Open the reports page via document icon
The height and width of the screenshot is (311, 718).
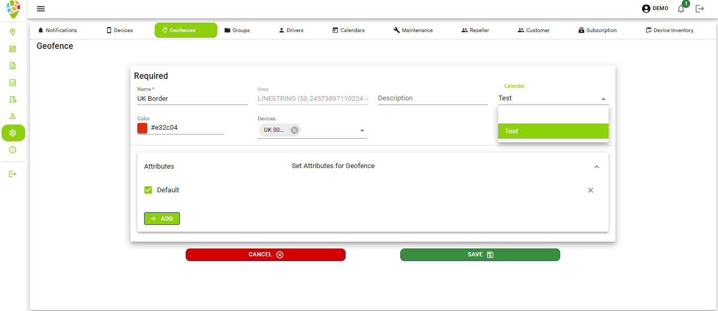(x=13, y=65)
